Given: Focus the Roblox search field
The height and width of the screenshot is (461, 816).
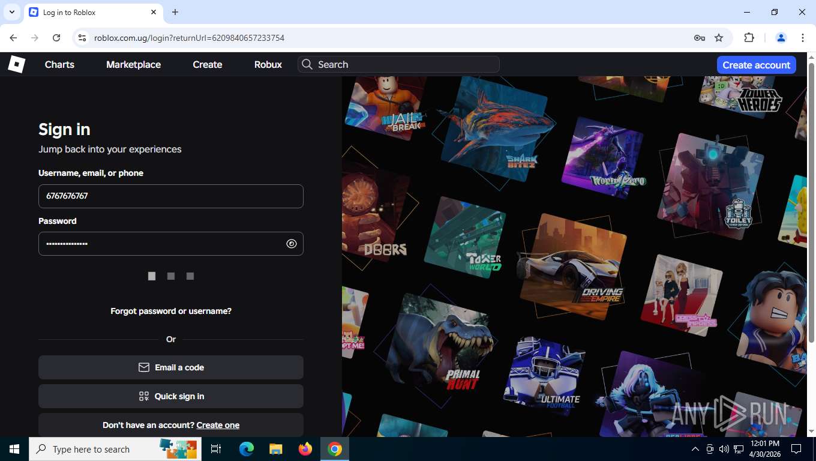Looking at the screenshot, I should (398, 64).
